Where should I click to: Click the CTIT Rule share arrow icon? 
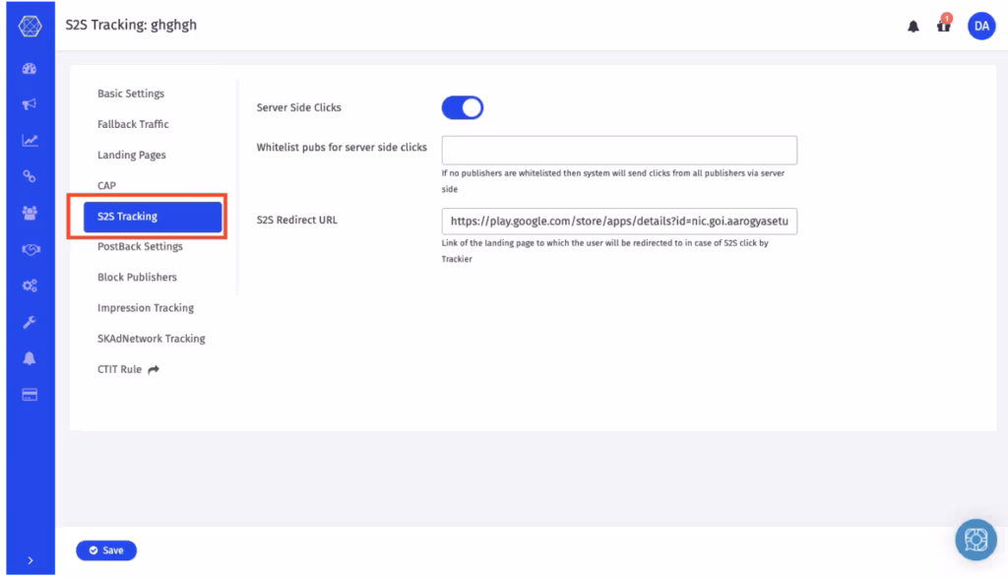(x=154, y=370)
